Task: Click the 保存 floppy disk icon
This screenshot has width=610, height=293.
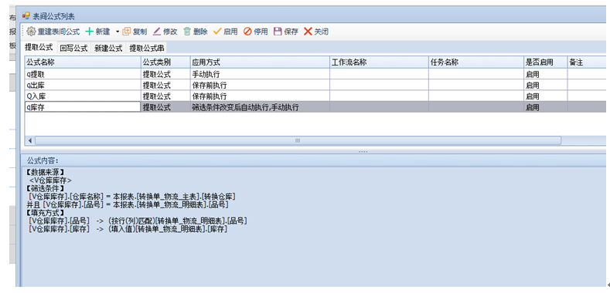Action: tap(278, 32)
